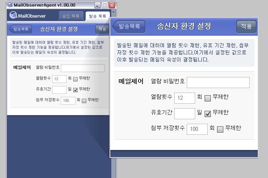This screenshot has width=268, height=178.
Task: Go back via 발송목록 button in small window
Action: (21, 29)
